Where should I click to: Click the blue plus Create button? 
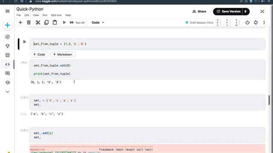point(7,25)
